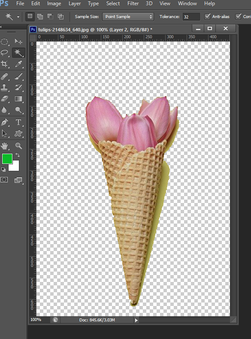Select the Brush tool
The width and height of the screenshot is (251, 339).
point(18,76)
